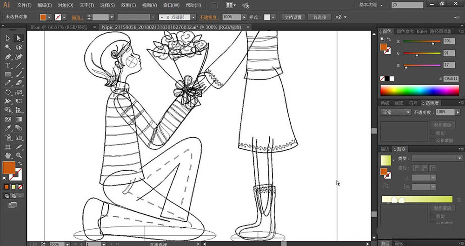Viewport: 465px width, 246px height.
Task: Select the Pen tool
Action: pos(8,56)
